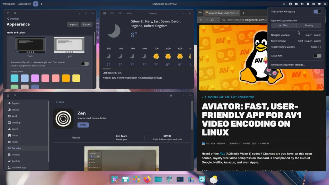Select Floating workspace behavior
The height and width of the screenshot is (185, 329).
[x=308, y=25]
